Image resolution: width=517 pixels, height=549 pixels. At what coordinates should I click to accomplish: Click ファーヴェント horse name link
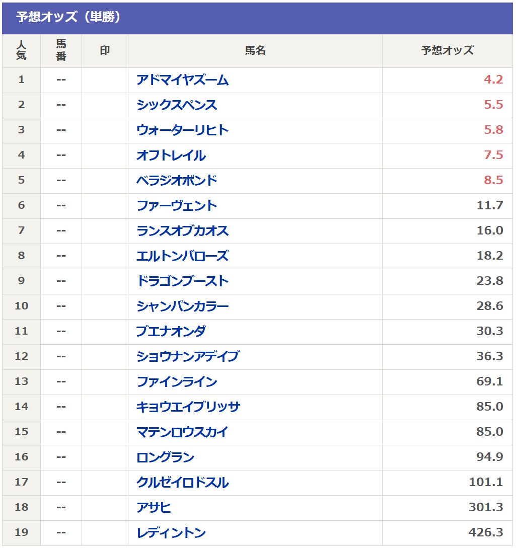coord(177,206)
